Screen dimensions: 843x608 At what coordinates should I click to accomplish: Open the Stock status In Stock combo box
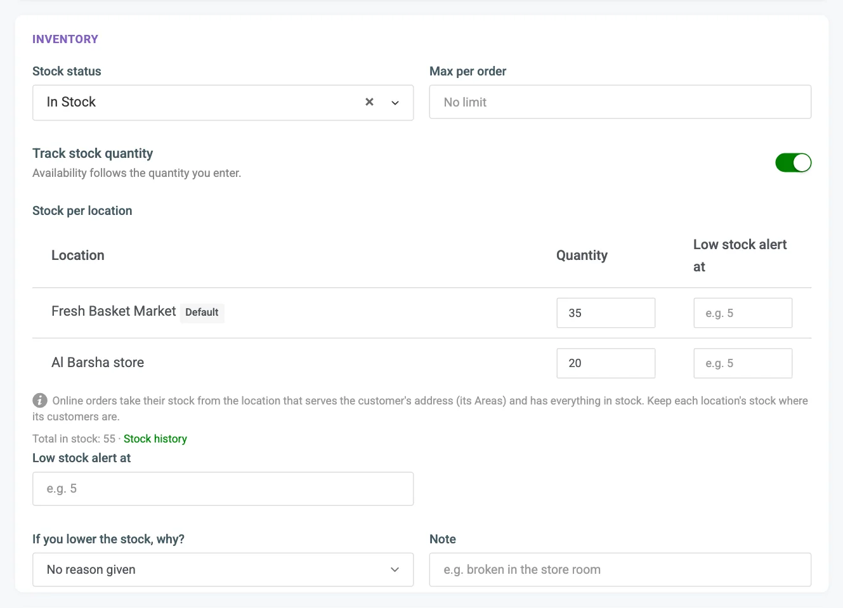click(223, 103)
